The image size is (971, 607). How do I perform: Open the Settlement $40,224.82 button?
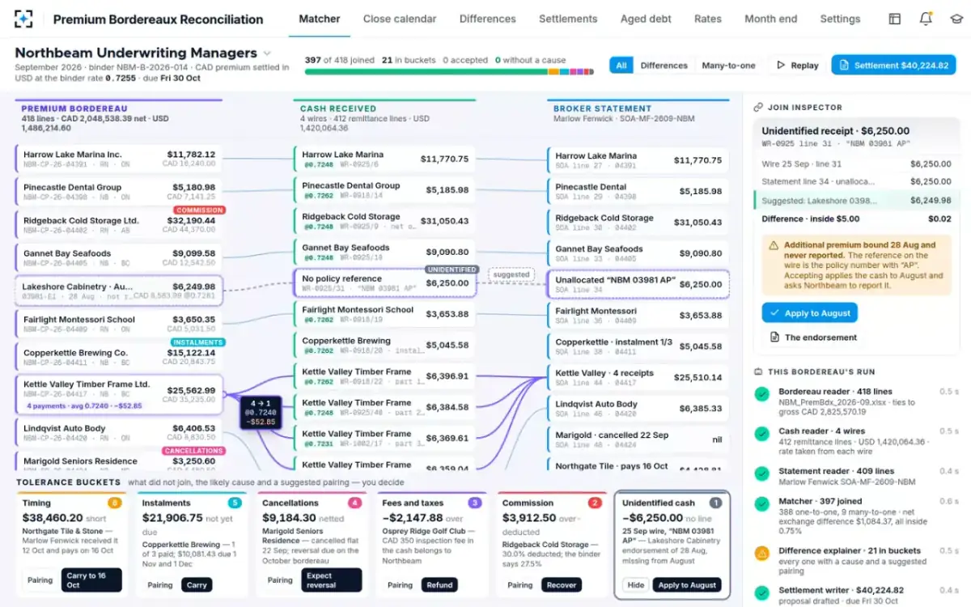coord(893,66)
